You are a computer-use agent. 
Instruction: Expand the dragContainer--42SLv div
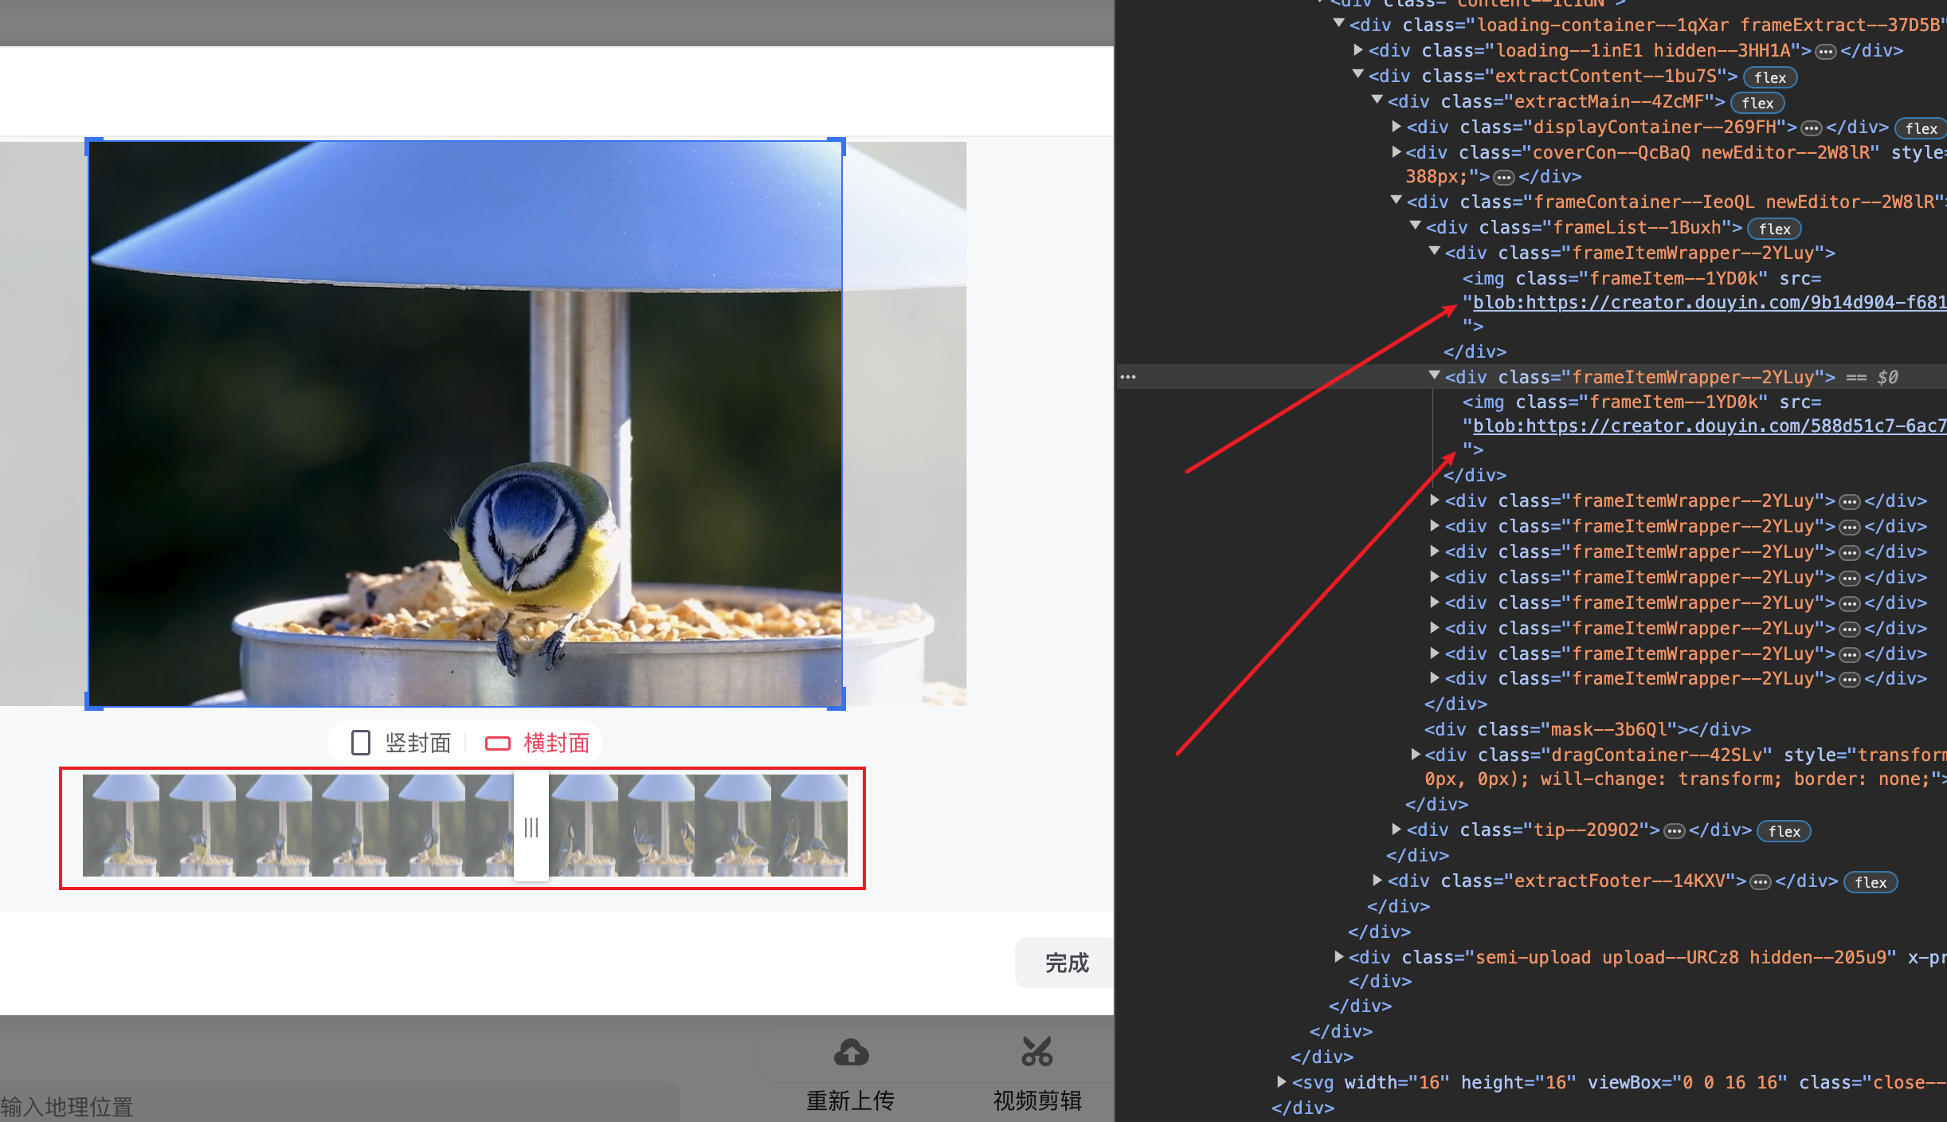[x=1416, y=754]
